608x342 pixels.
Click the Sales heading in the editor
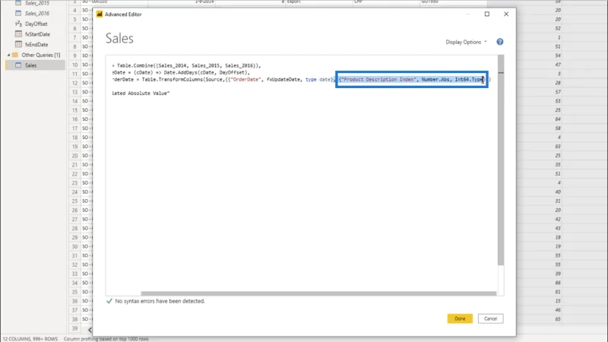(x=119, y=39)
